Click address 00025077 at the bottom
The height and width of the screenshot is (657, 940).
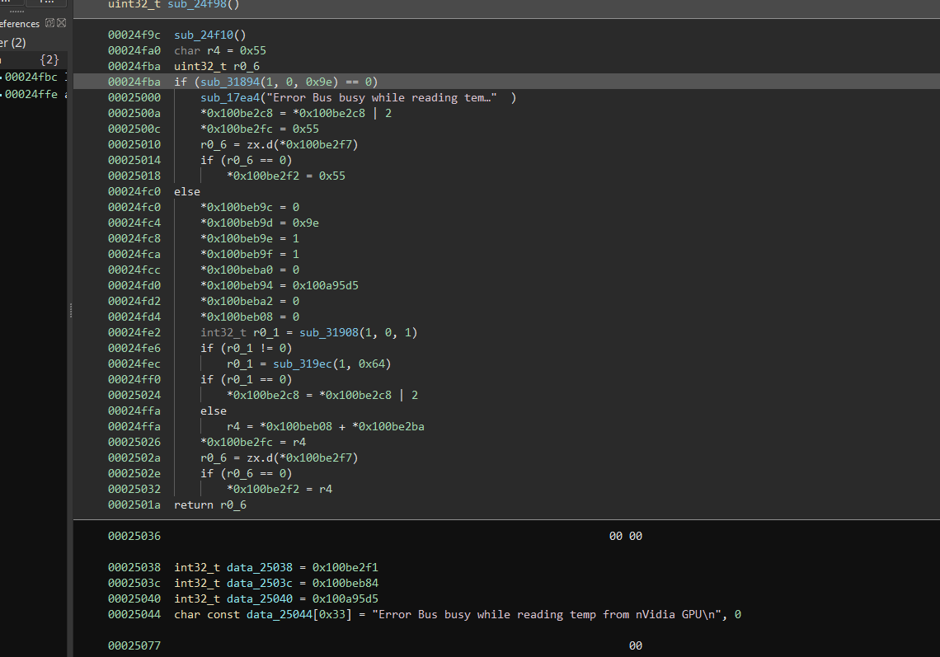(x=134, y=645)
